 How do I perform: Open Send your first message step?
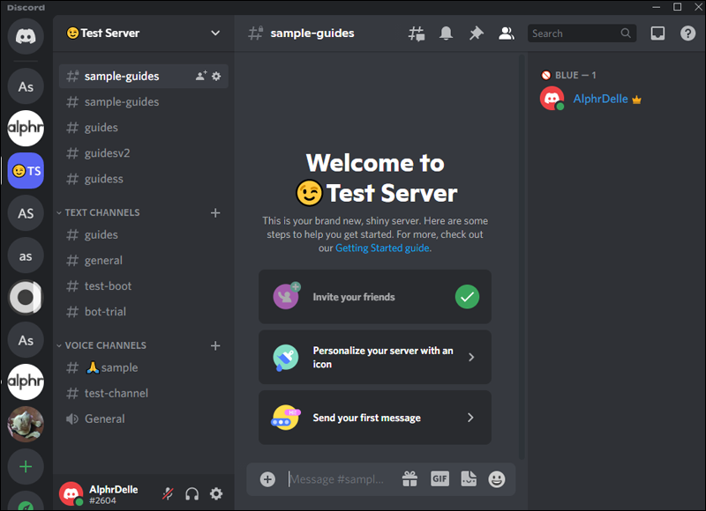(x=374, y=418)
